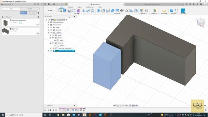Click the Save icon in toolbar
This screenshot has height=117, width=208.
(x=54, y=4)
